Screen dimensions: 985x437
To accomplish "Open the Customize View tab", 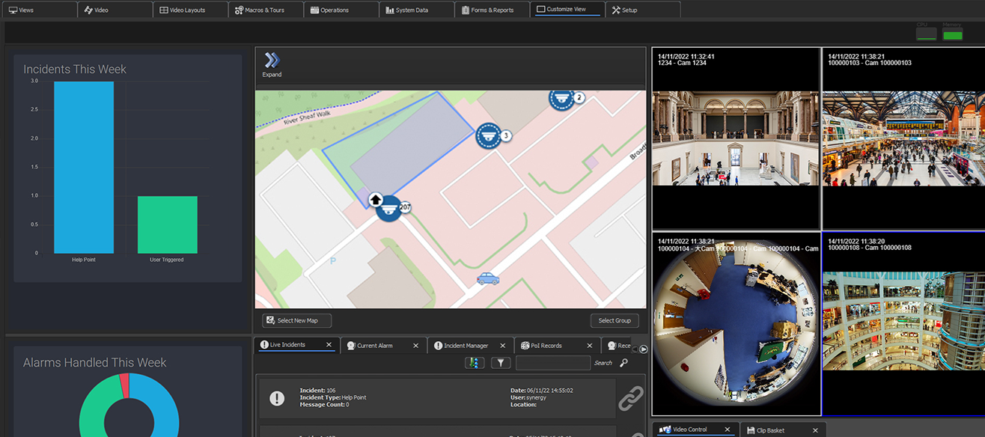I will [x=567, y=9].
